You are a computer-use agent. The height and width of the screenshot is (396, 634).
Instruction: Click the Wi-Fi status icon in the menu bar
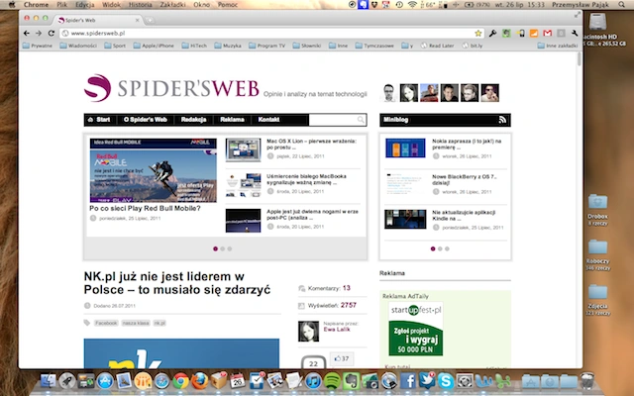(412, 5)
